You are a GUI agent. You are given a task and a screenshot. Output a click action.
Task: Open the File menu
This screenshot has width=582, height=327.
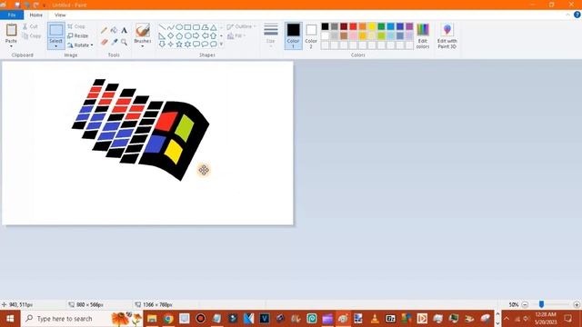click(x=12, y=15)
